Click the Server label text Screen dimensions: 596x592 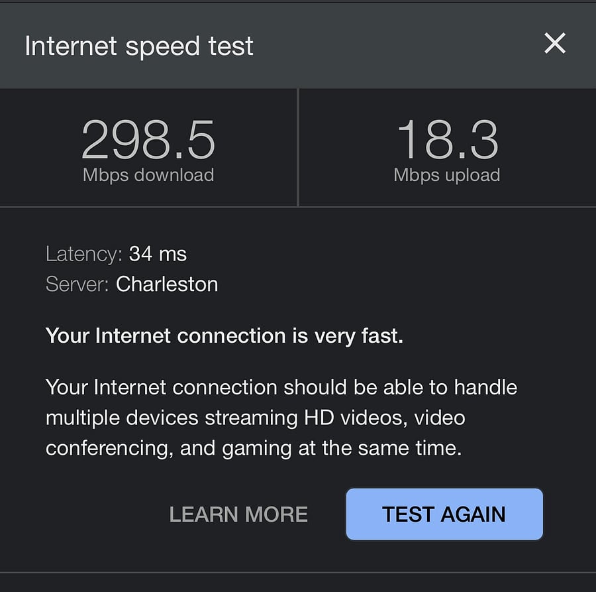click(77, 284)
